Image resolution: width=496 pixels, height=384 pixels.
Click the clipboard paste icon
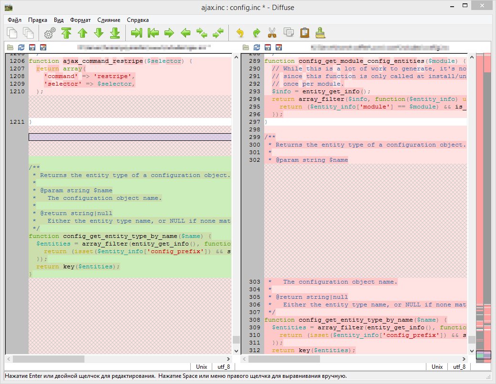pyautogui.click(x=304, y=33)
